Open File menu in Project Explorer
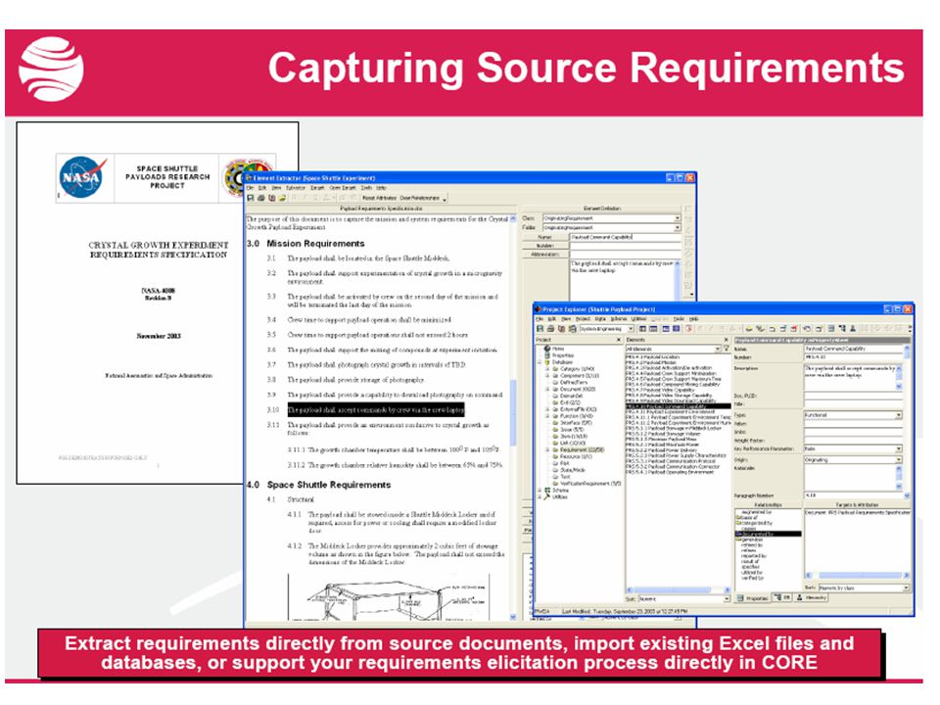The width and height of the screenshot is (940, 705). tap(540, 319)
